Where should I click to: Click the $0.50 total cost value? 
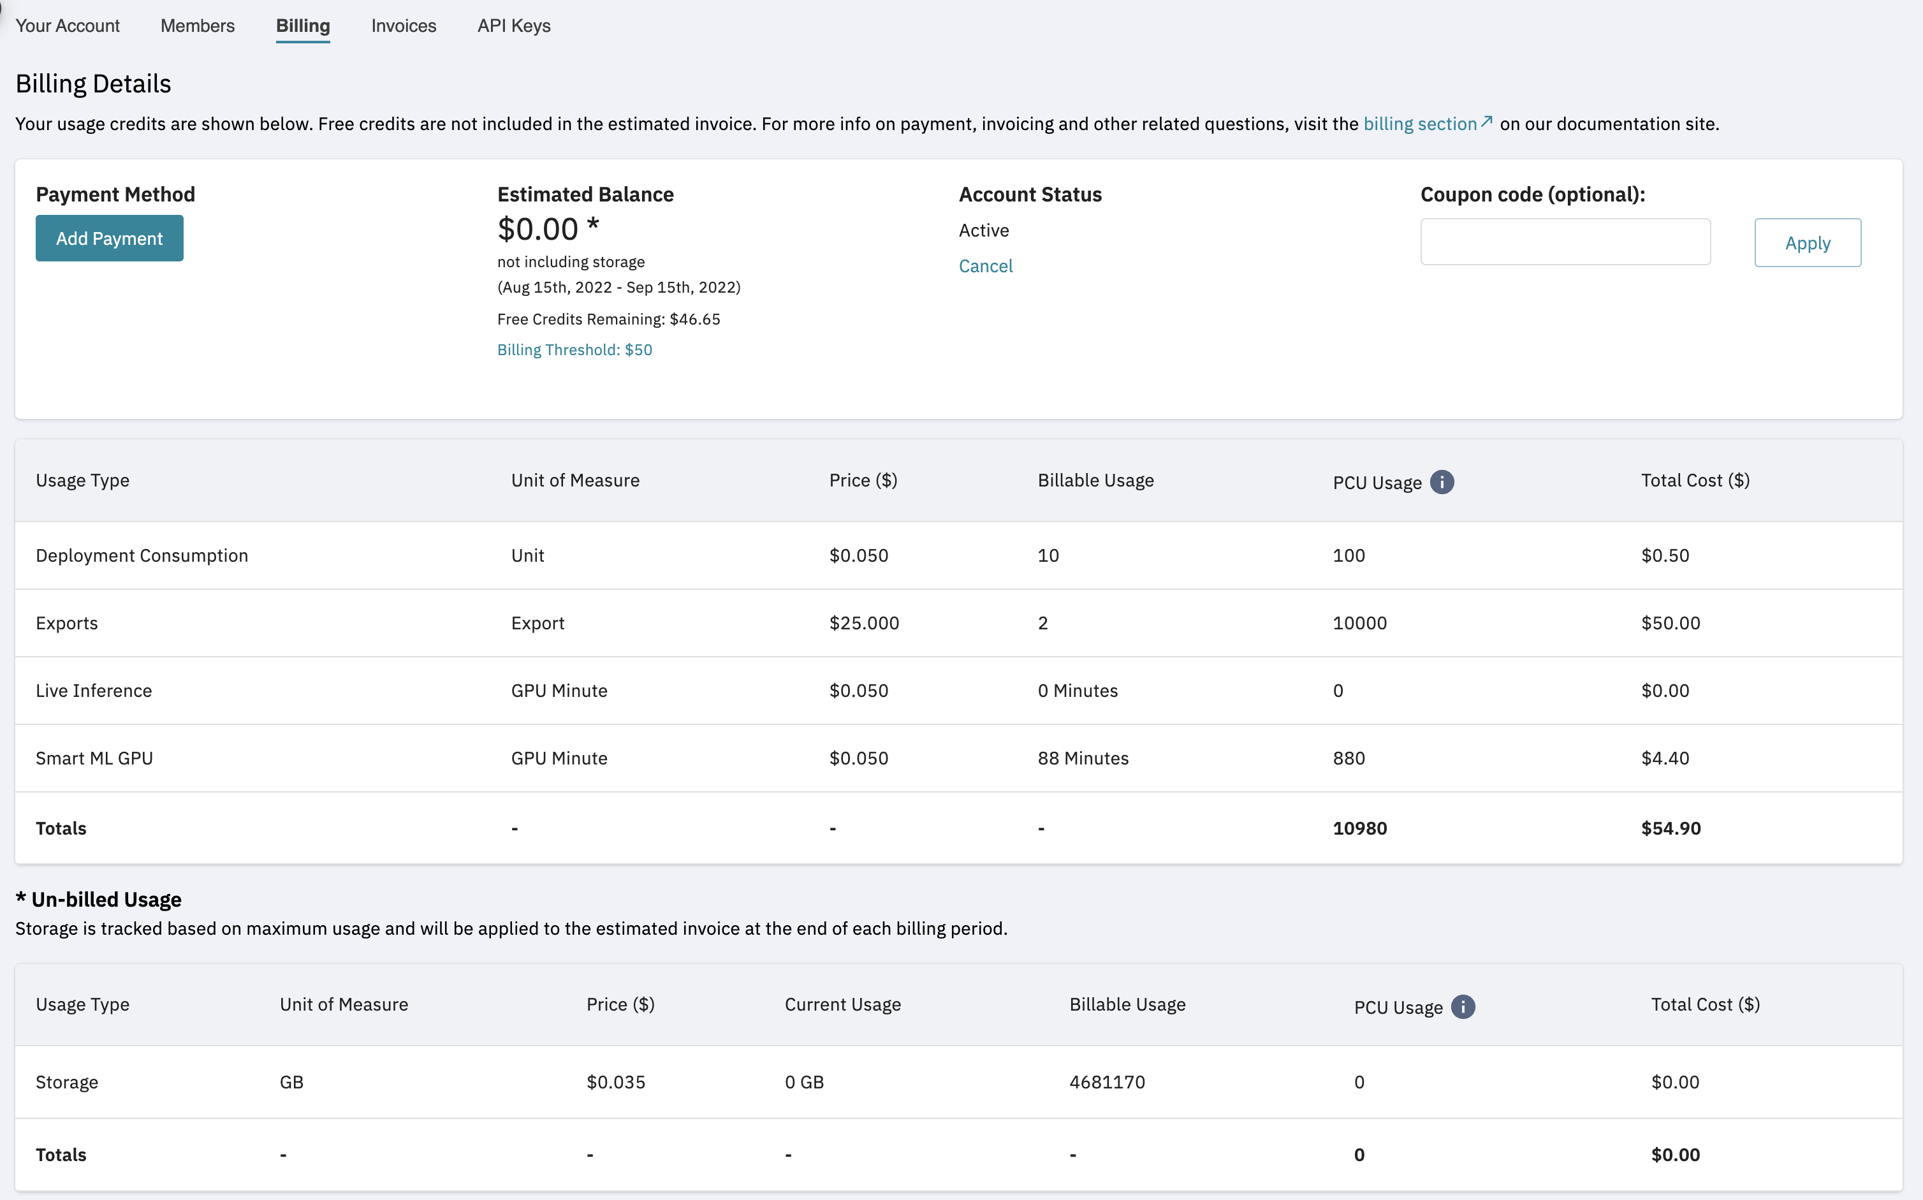coord(1665,555)
